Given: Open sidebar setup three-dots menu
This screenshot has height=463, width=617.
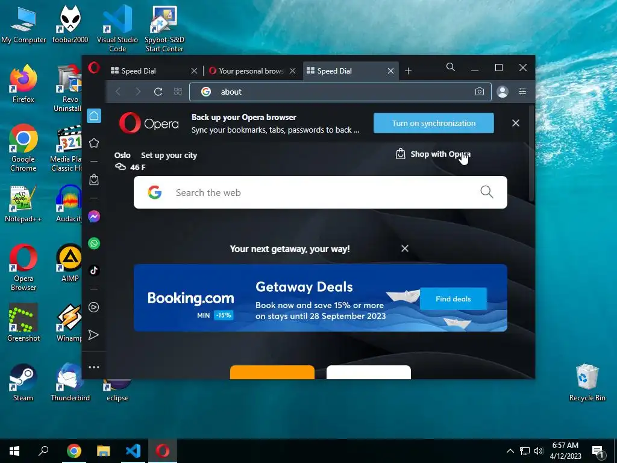Looking at the screenshot, I should pos(94,367).
